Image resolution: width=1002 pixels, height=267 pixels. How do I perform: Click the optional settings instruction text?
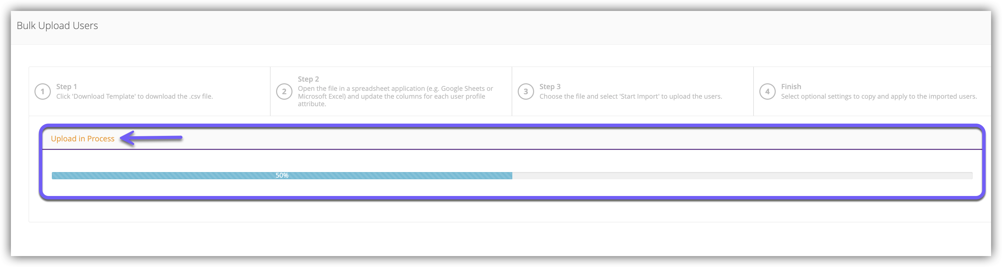[879, 96]
